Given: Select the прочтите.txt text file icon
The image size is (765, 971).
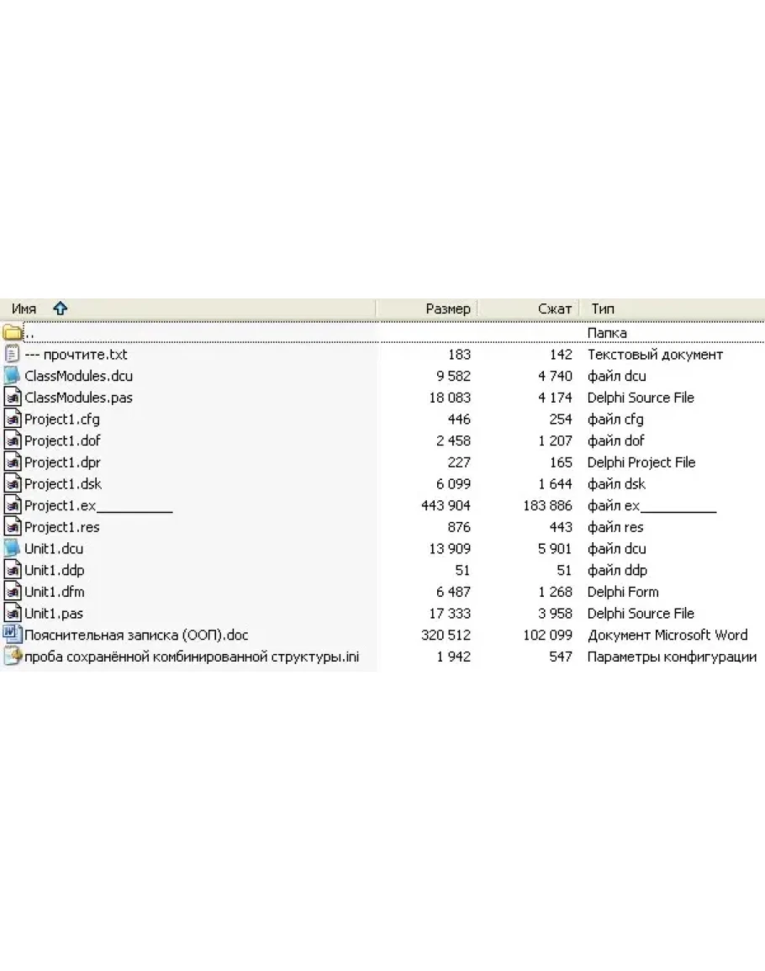Looking at the screenshot, I should point(12,354).
